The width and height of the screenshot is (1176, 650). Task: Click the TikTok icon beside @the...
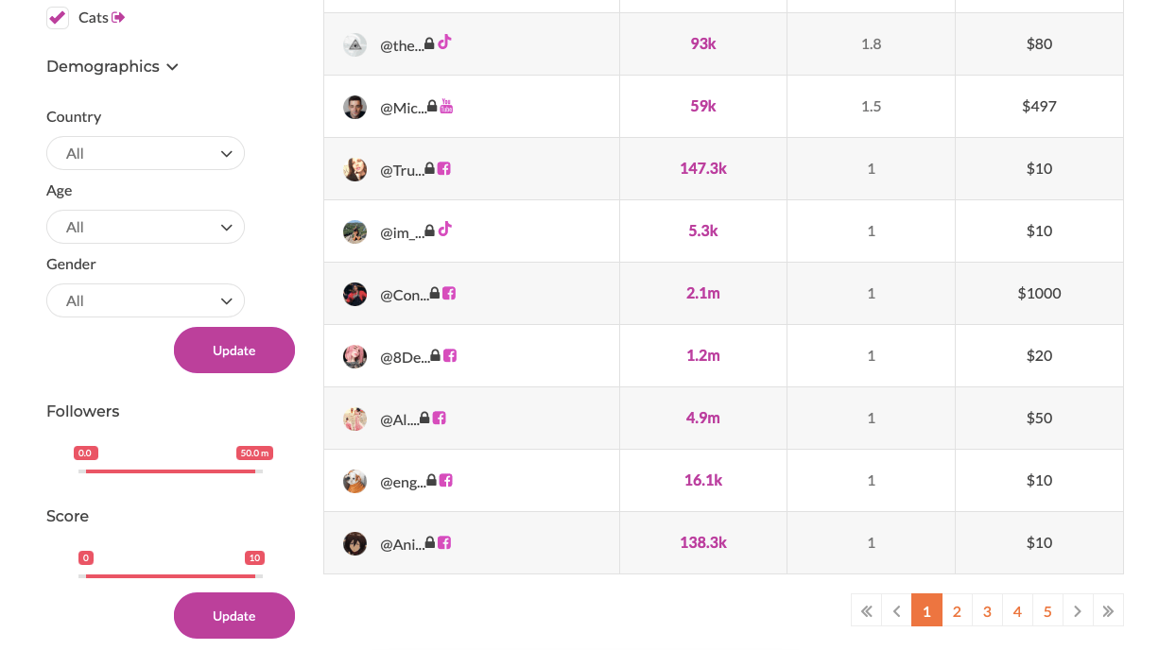pyautogui.click(x=444, y=42)
